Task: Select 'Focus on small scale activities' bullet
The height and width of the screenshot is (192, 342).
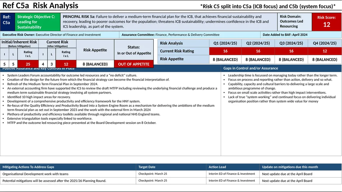Action: tap(277, 92)
